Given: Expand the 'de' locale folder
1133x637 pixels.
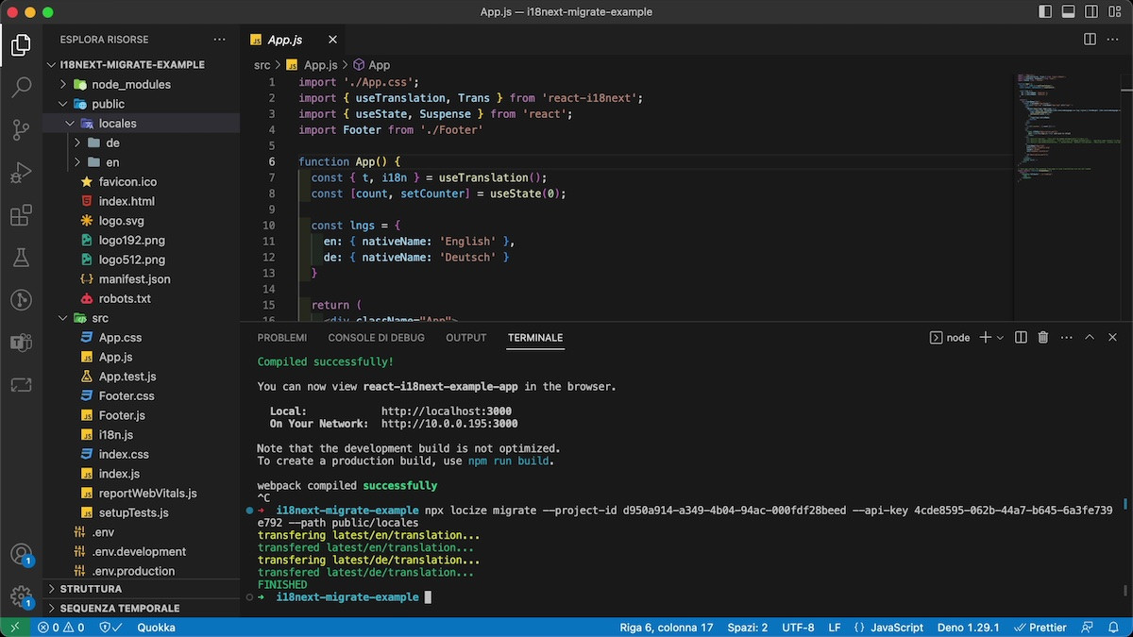Looking at the screenshot, I should coord(112,142).
